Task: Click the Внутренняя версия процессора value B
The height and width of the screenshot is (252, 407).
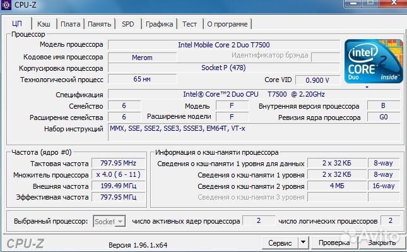Action: click(384, 105)
